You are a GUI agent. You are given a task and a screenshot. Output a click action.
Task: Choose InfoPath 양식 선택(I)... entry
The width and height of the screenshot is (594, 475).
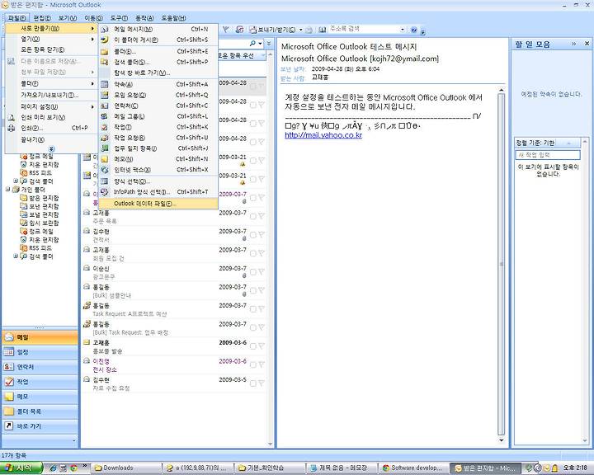tap(158, 192)
